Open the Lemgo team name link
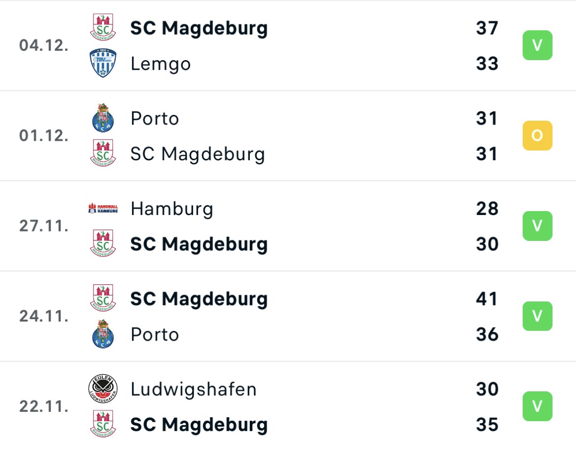This screenshot has height=451, width=576. [x=160, y=64]
